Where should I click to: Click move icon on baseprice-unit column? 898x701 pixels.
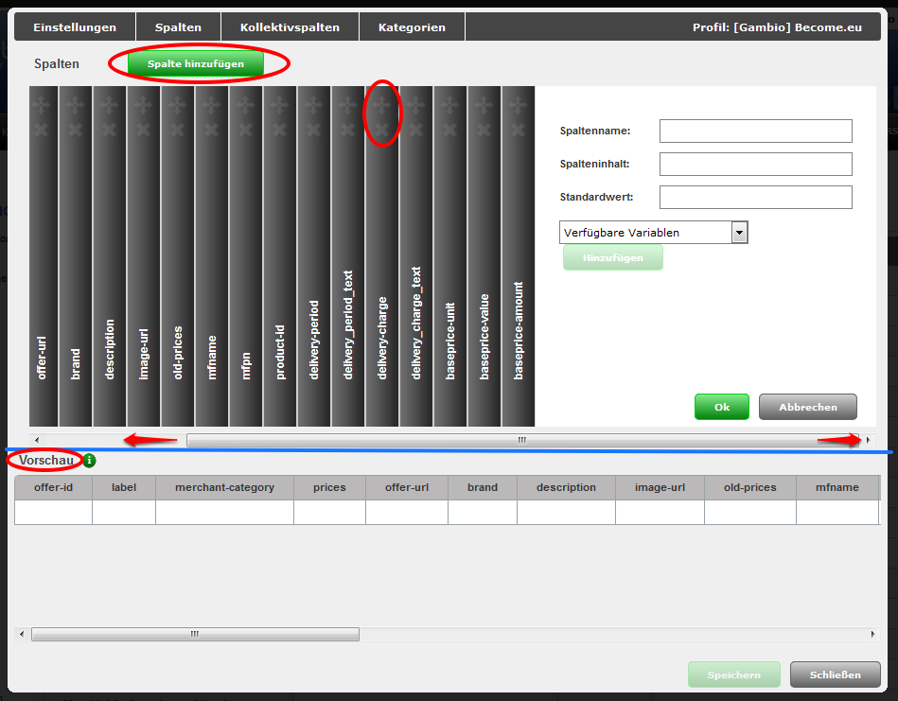tap(450, 105)
